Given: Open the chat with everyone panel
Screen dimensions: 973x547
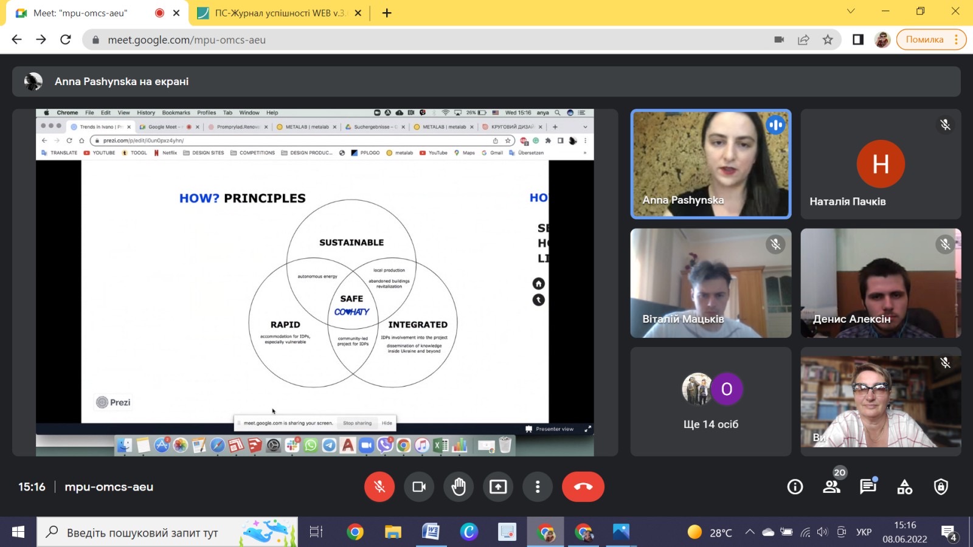Looking at the screenshot, I should tap(868, 487).
